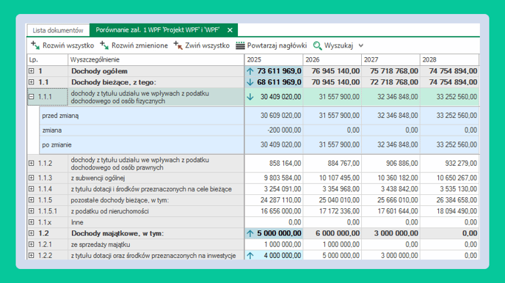Click the up arrow in Dochody majątkowe 2025
This screenshot has height=283, width=505.
coord(250,233)
